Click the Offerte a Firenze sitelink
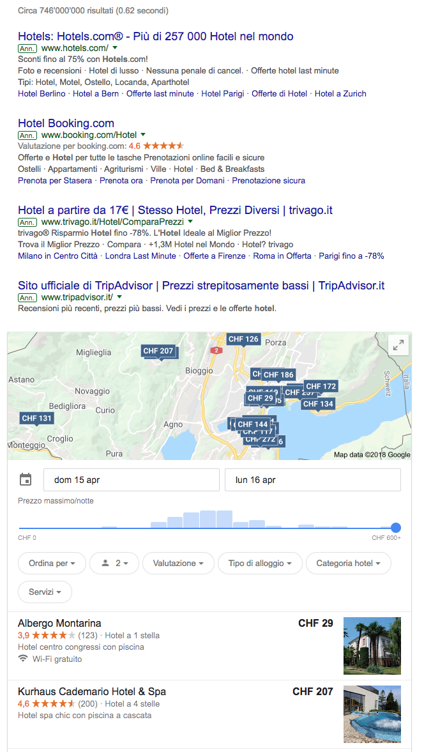Viewport: 424px width, 752px height. (215, 256)
